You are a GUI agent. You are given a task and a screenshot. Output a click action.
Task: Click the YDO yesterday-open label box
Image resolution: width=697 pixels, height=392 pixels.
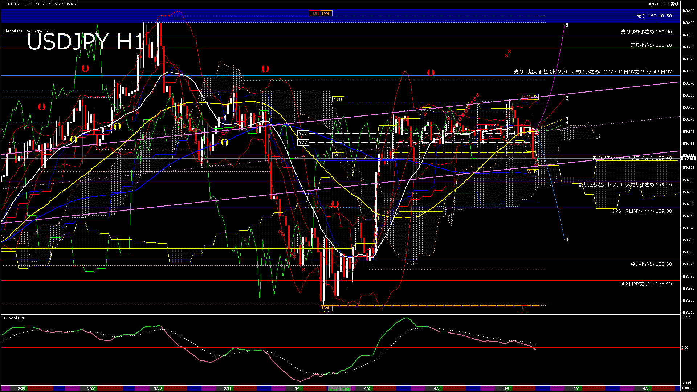point(303,142)
